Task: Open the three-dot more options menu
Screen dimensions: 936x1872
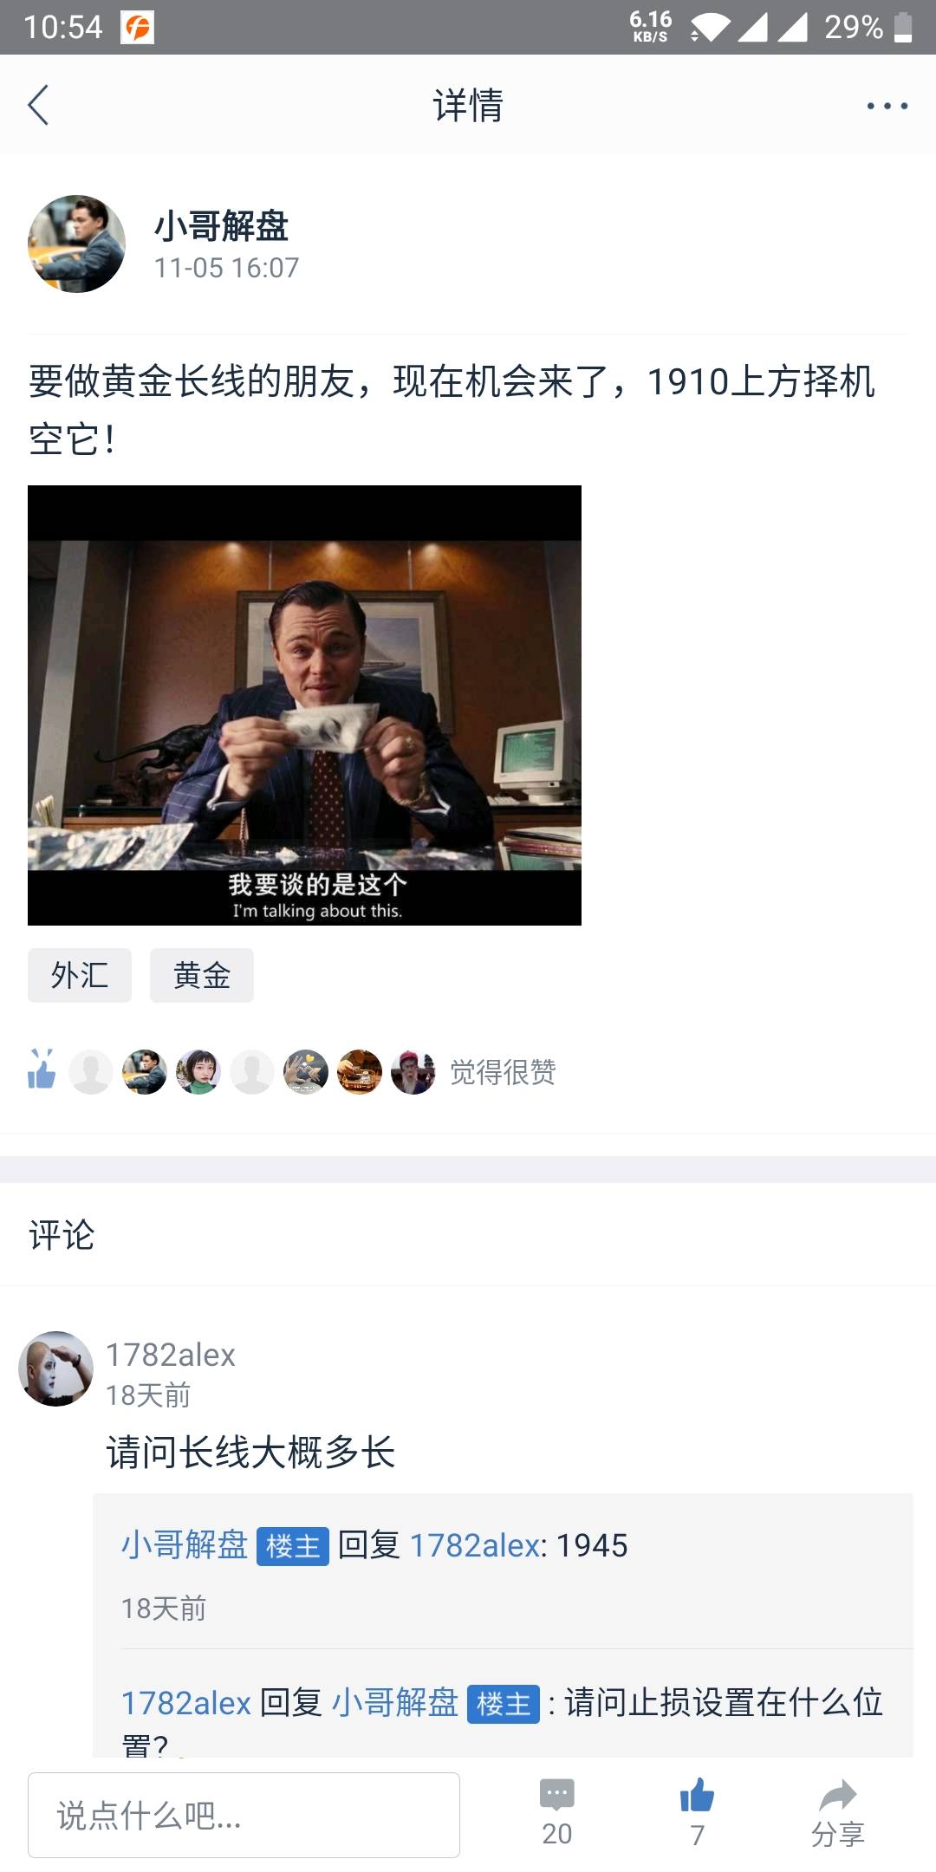Action: point(887,106)
